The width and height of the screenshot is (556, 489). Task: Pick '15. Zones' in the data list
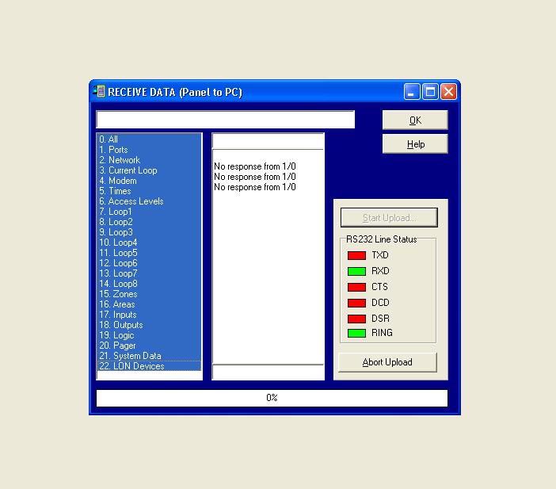pos(118,294)
